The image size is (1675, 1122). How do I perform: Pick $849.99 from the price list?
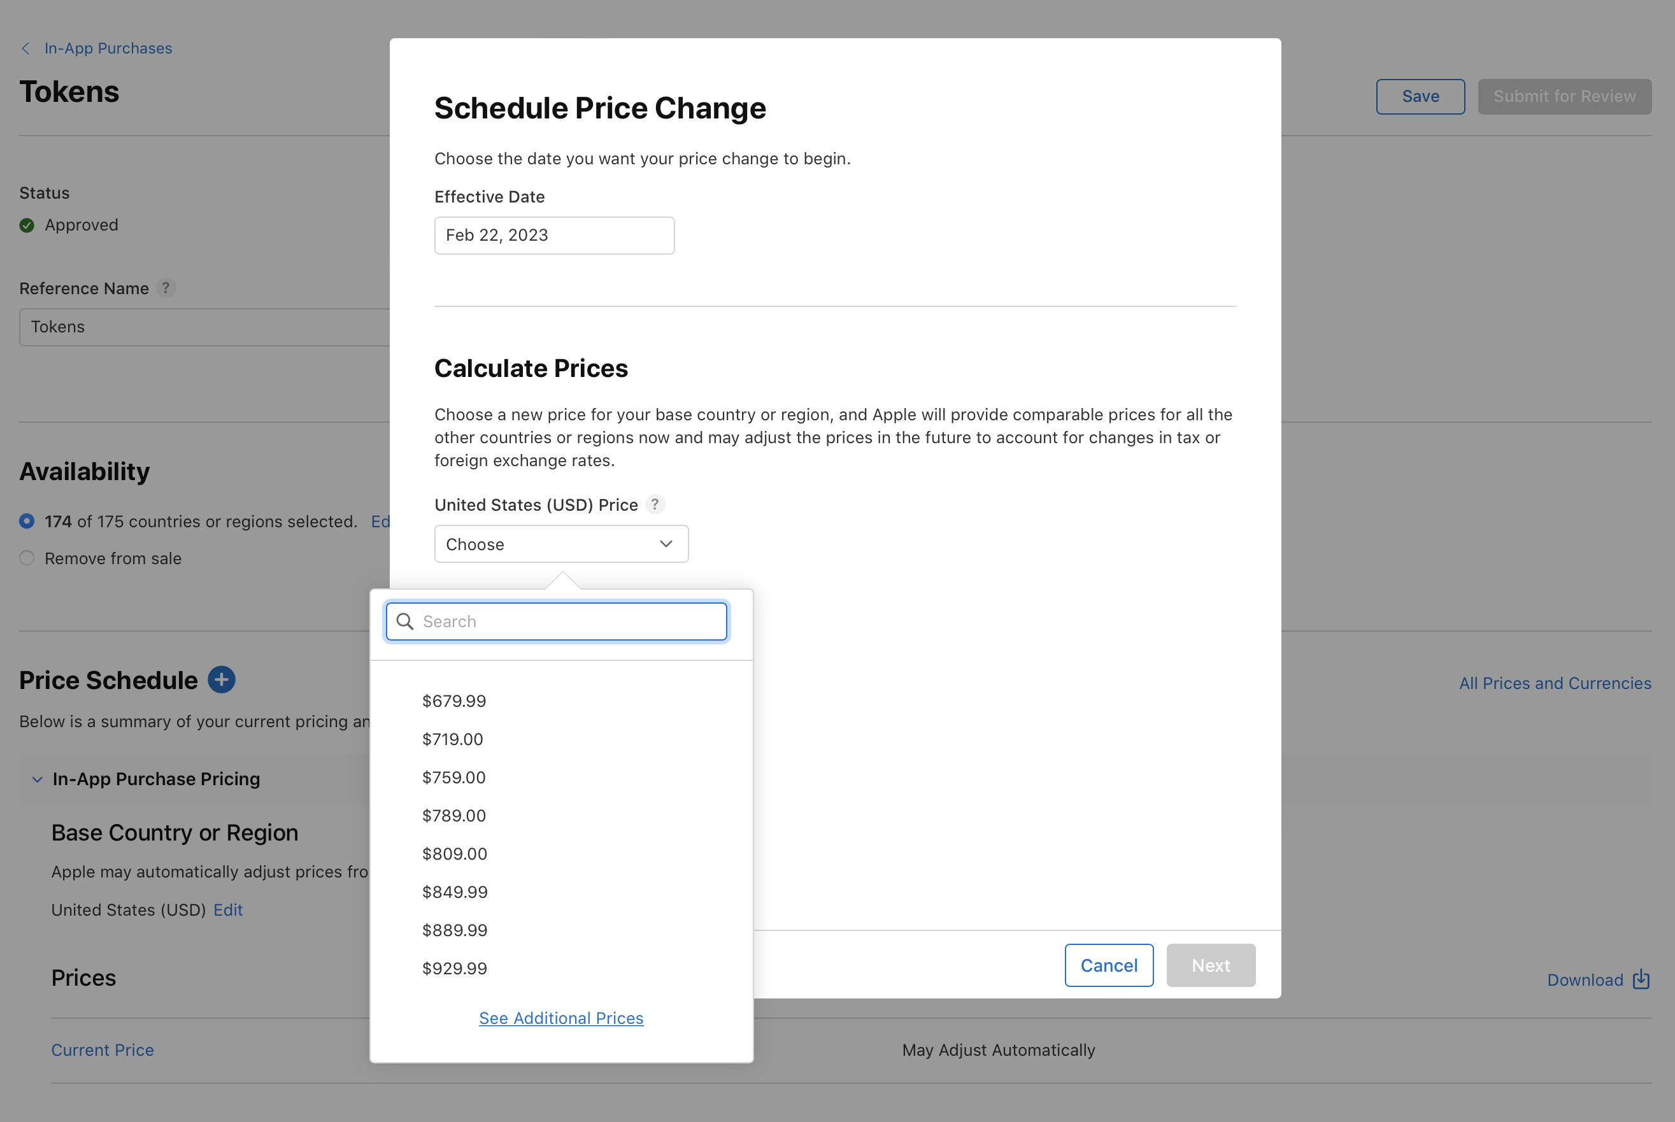point(455,891)
